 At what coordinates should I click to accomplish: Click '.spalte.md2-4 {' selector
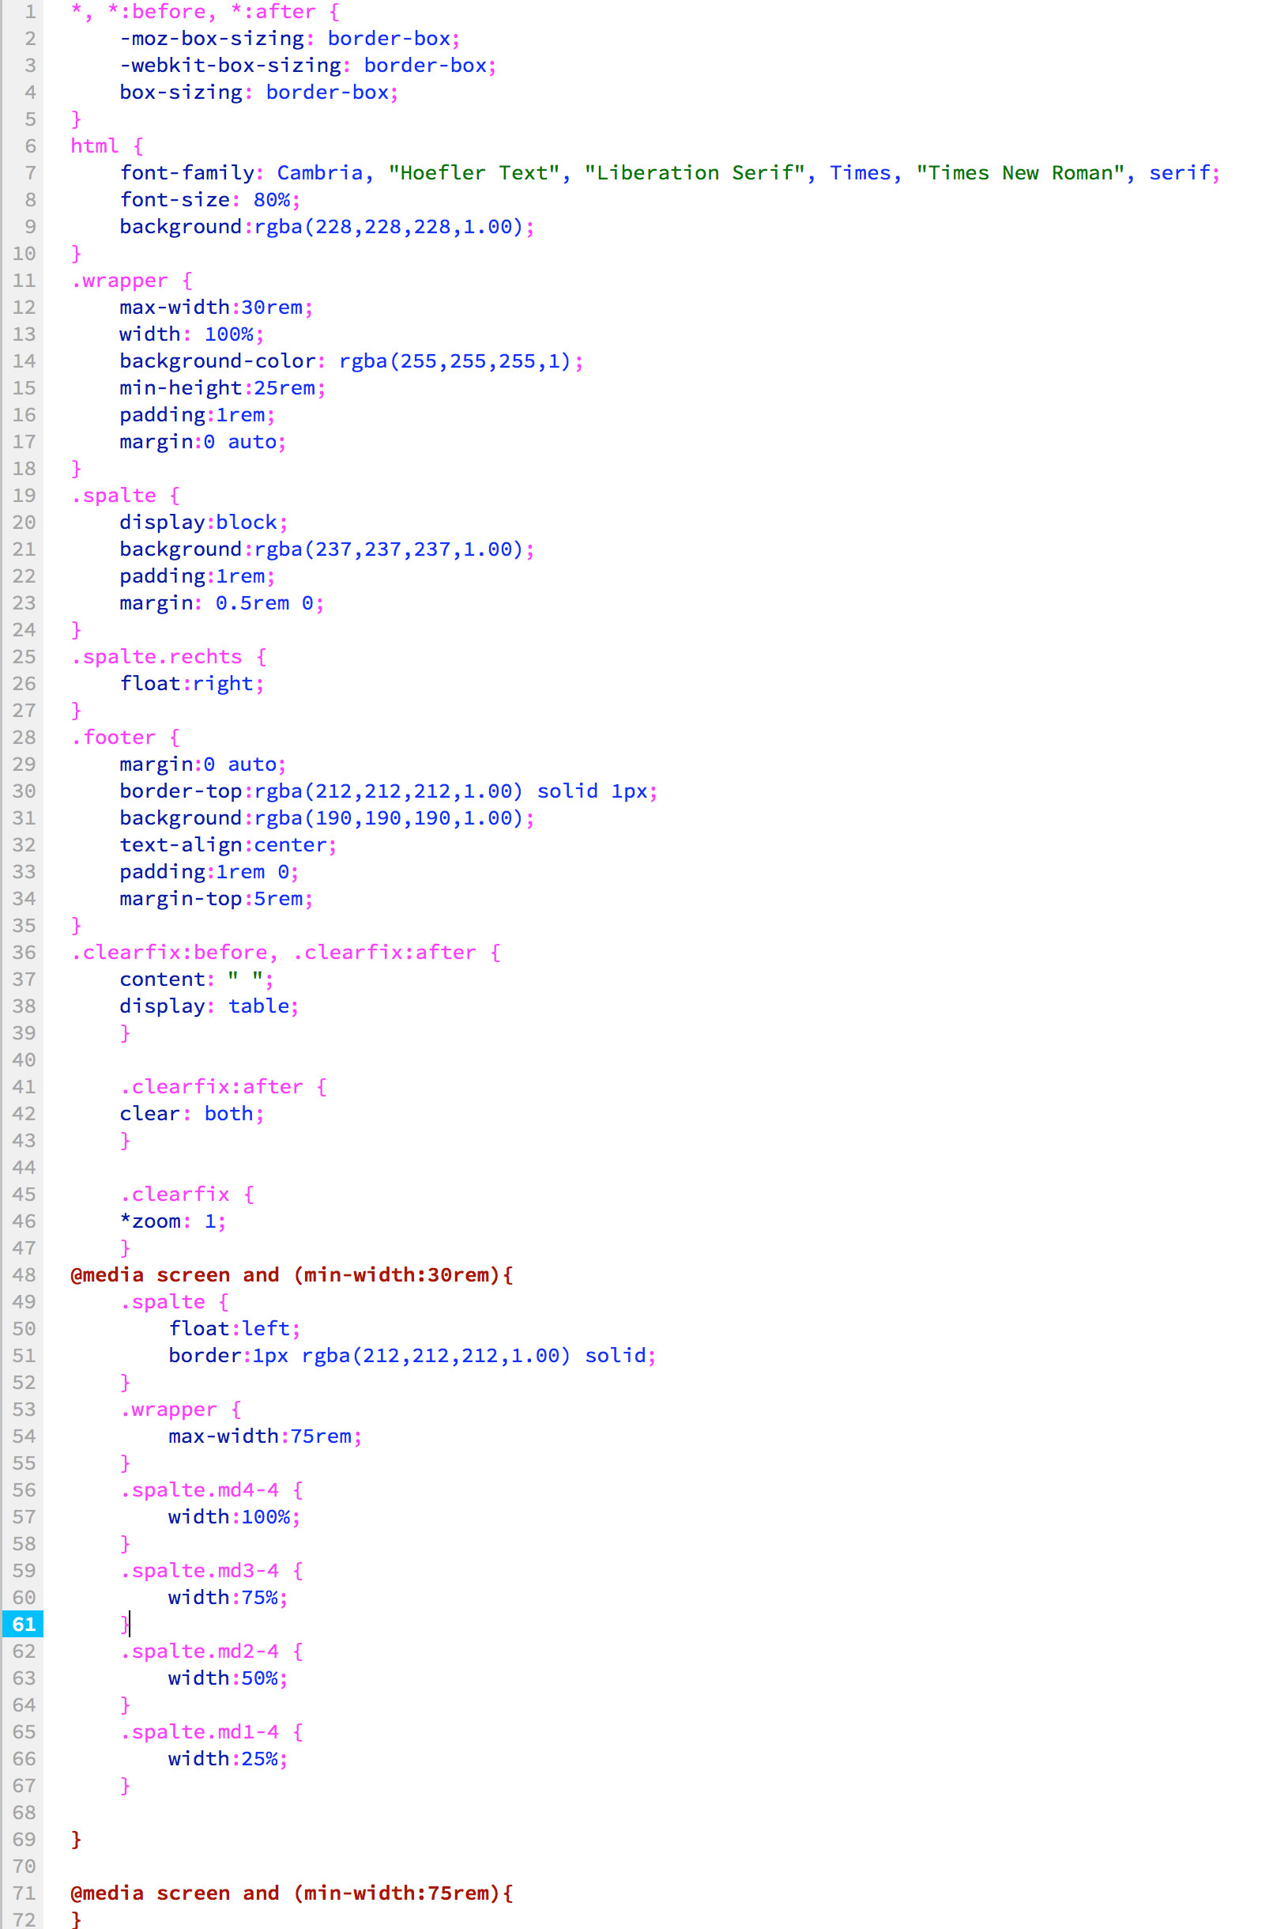coord(212,1652)
